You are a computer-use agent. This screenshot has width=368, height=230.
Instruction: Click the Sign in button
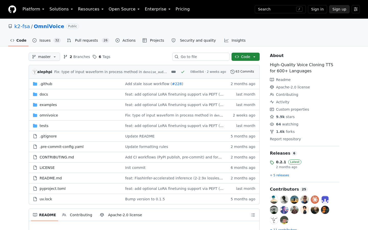point(317,9)
